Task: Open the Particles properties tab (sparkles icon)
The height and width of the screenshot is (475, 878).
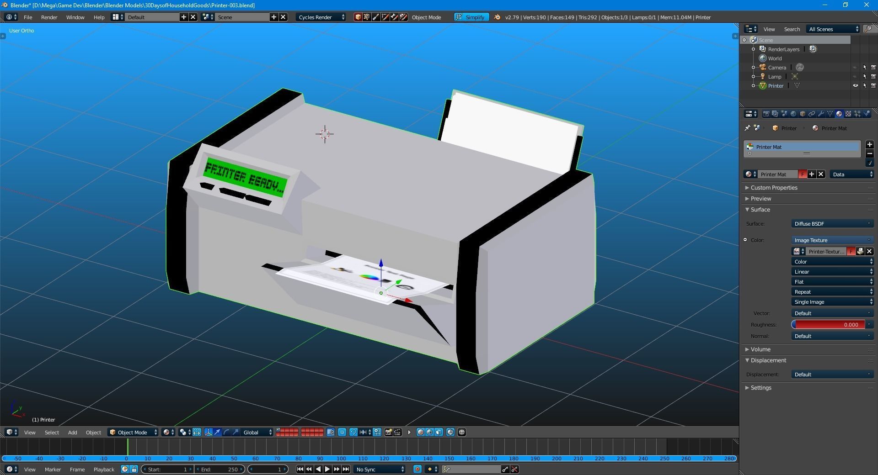Action: [857, 114]
